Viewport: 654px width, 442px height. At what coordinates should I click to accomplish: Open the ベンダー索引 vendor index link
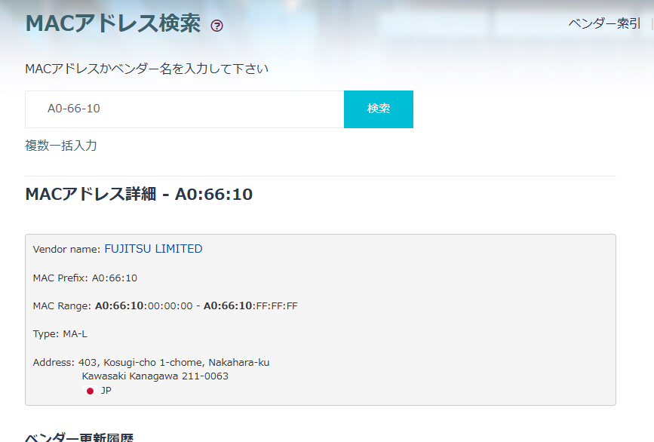(x=604, y=23)
